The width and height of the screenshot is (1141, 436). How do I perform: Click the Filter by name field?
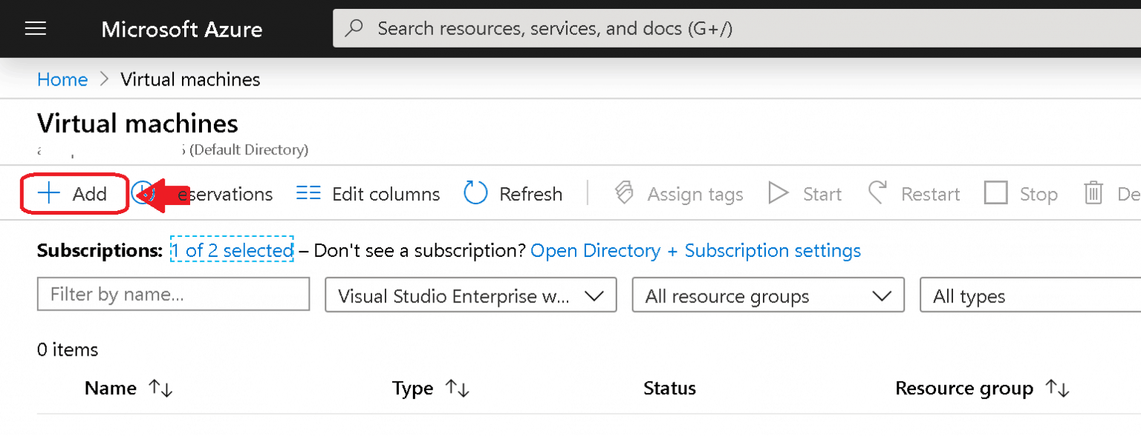172,295
